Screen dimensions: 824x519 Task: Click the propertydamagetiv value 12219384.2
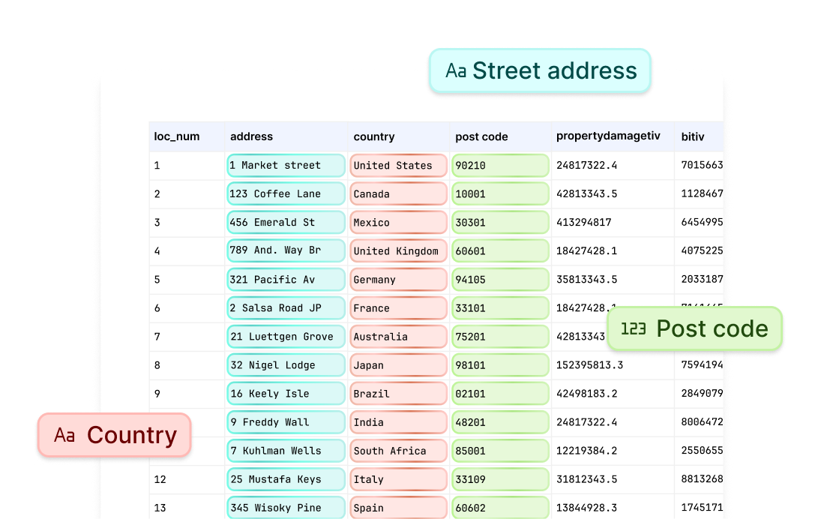(586, 451)
